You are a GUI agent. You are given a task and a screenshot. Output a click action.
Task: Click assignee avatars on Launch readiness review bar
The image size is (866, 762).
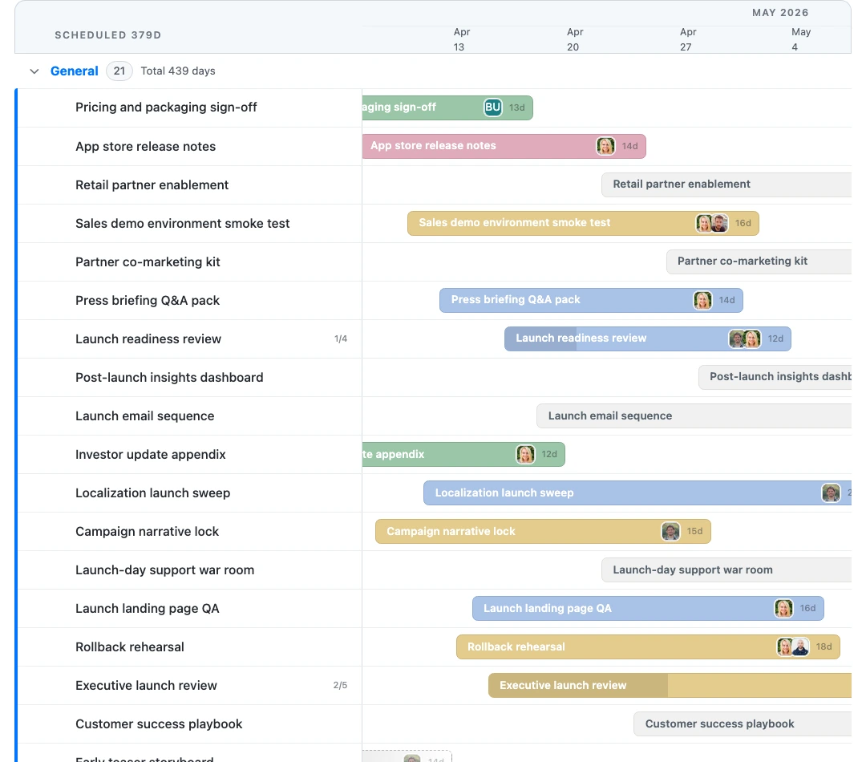[744, 338]
